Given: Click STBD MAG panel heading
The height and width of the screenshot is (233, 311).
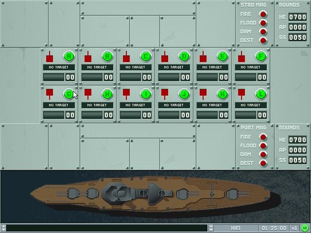Looking at the screenshot, I should coord(254,5).
